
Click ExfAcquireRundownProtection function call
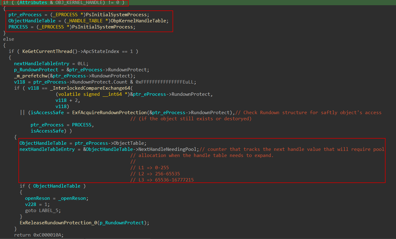[109, 113]
